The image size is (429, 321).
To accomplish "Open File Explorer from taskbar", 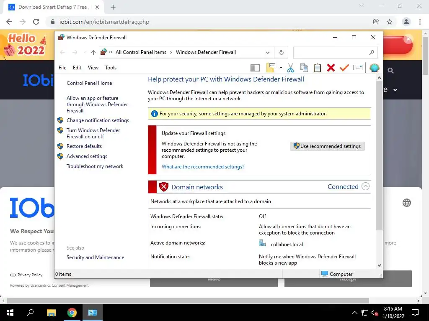I will point(51,313).
